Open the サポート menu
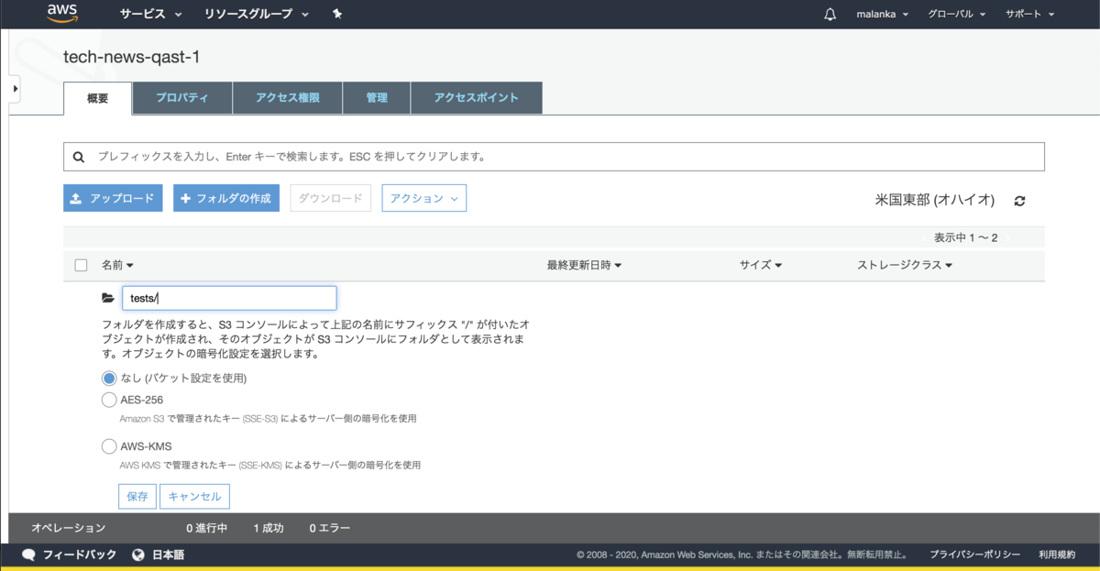The image size is (1100, 571). (x=1029, y=15)
